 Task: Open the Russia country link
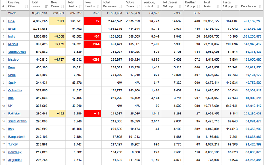(x=13, y=44)
